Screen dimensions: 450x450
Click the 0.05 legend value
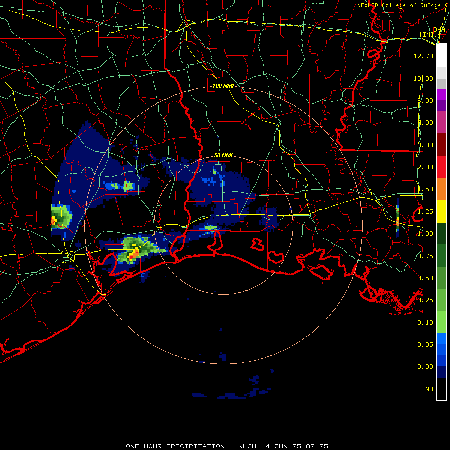pos(425,345)
